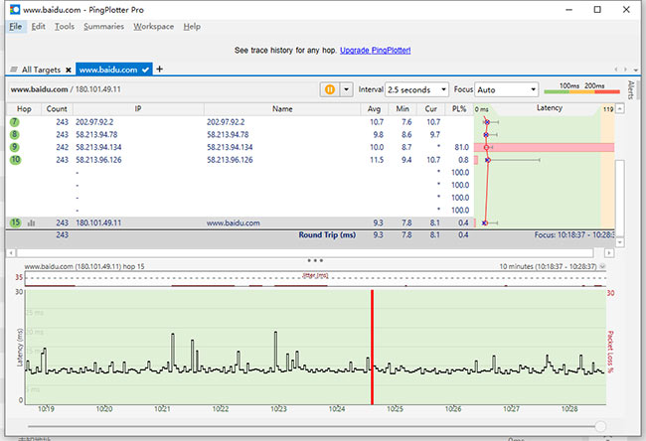Open the Workspace menu
646x441 pixels.
pyautogui.click(x=153, y=27)
